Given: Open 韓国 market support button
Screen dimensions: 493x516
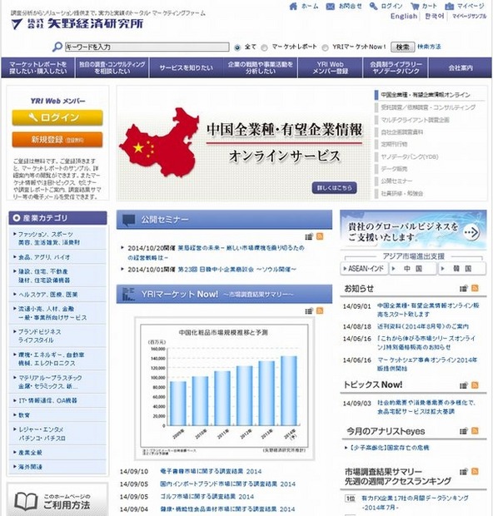Looking at the screenshot, I should coord(462,269).
